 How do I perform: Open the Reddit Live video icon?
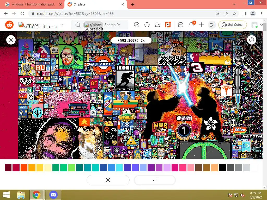click(x=157, y=25)
